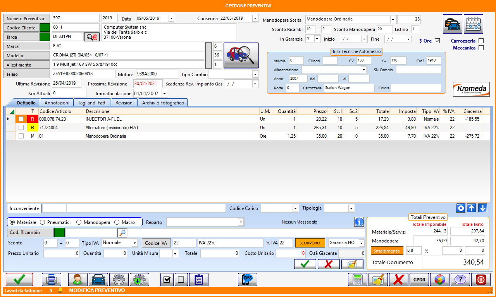
Task: Send an SMS via the phone icon
Action: [248, 279]
